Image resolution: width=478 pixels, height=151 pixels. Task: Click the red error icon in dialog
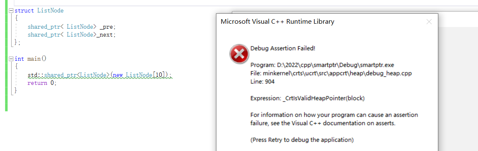[x=239, y=54]
